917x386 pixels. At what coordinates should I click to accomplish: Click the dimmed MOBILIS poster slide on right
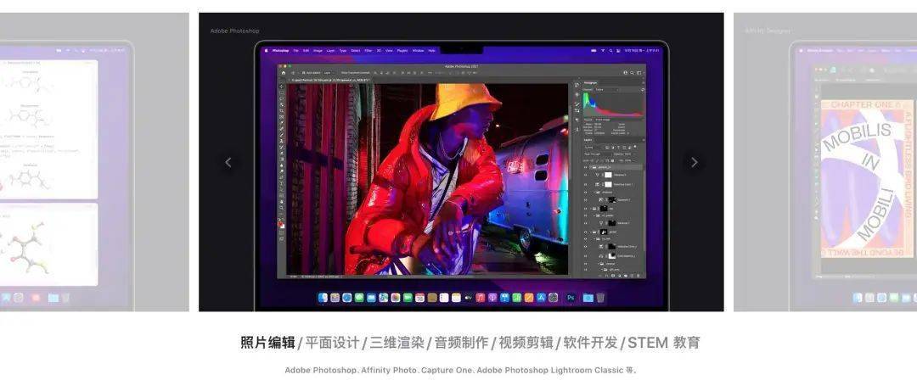pos(825,162)
